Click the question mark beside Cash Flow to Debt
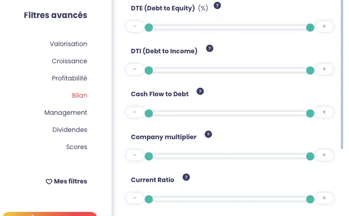The image size is (349, 216). [201, 91]
